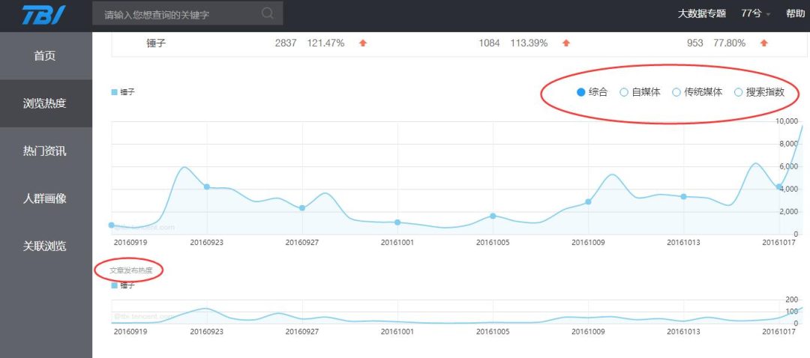Open 人群画像 in the sidebar
The width and height of the screenshot is (810, 358).
click(x=45, y=198)
